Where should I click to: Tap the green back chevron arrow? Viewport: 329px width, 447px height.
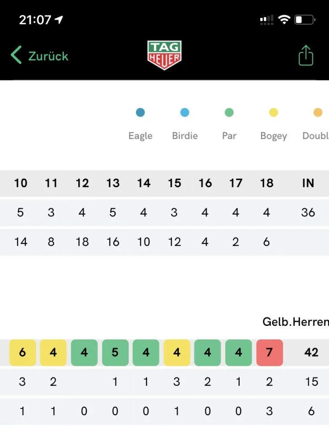tap(16, 55)
